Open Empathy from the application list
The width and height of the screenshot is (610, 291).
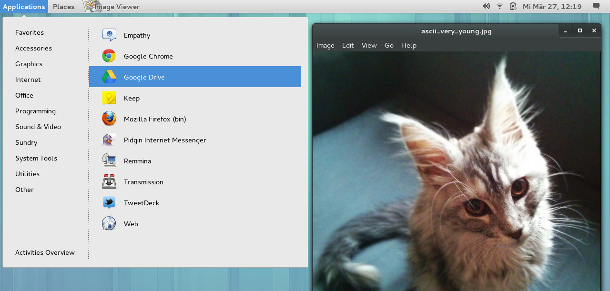point(195,35)
